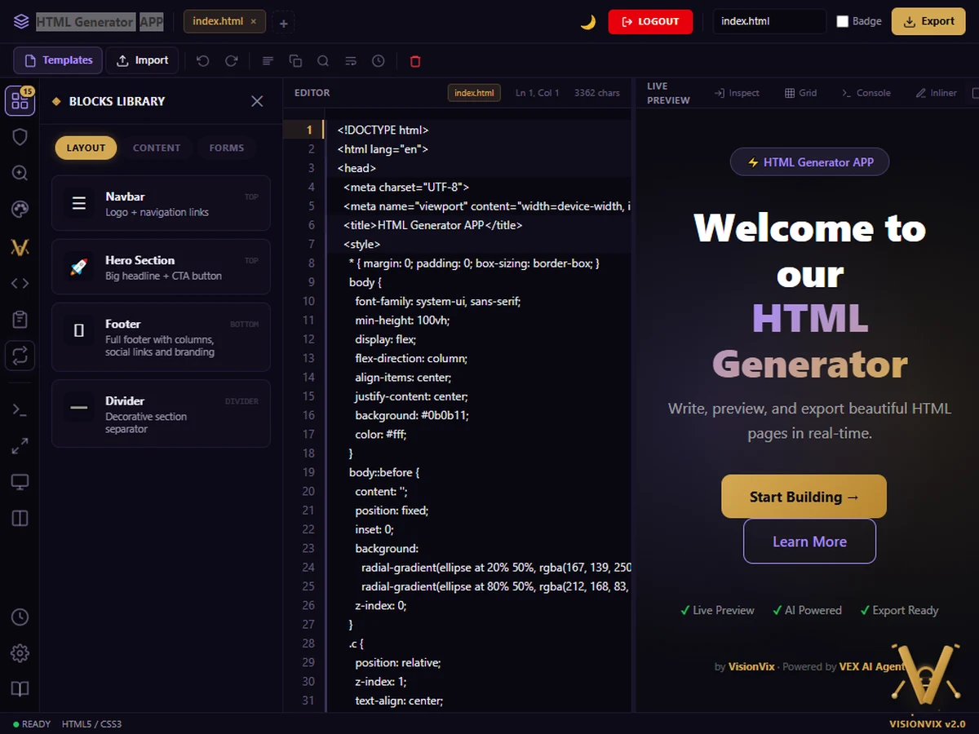Screen dimensions: 979x734
Task: Close the Blocks Library panel
Action: [x=257, y=101]
